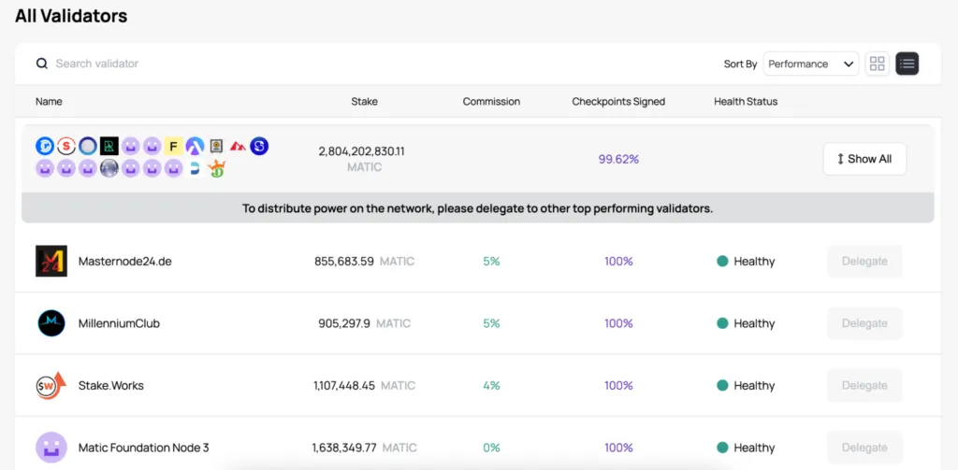Click the globe validator icon
This screenshot has height=470, width=958.
point(109,168)
